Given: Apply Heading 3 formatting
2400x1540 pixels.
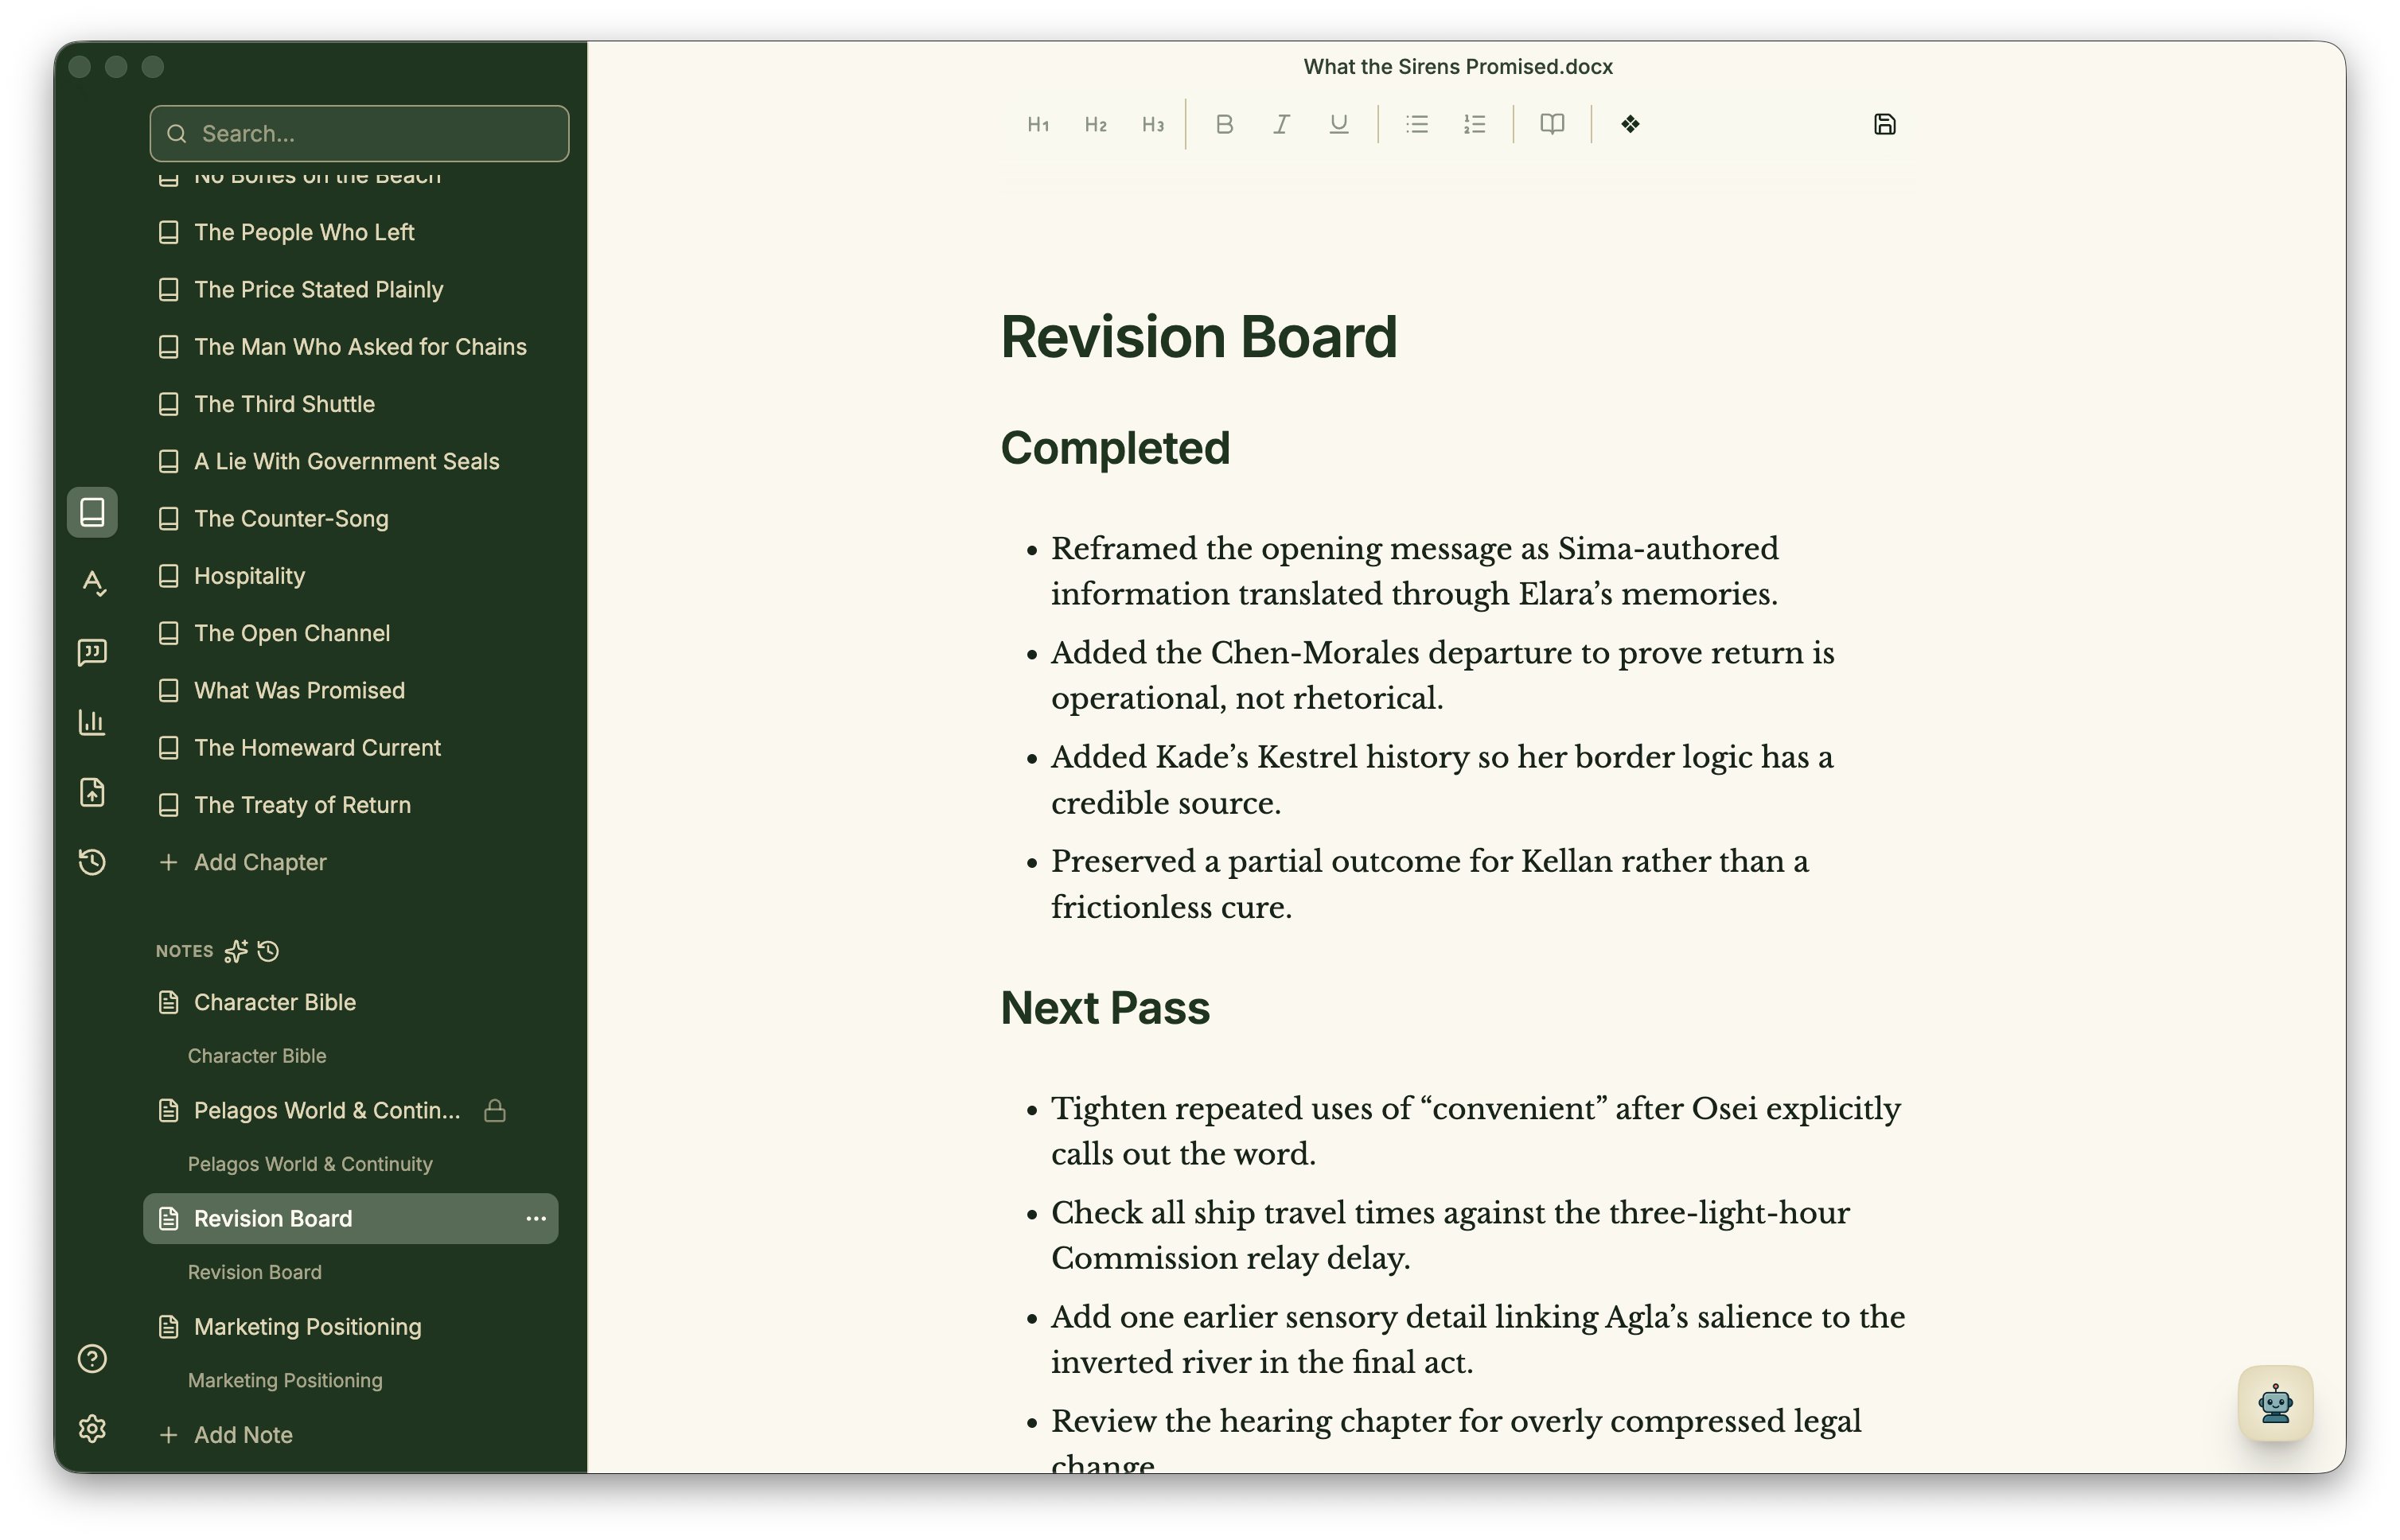Looking at the screenshot, I should pyautogui.click(x=1152, y=124).
